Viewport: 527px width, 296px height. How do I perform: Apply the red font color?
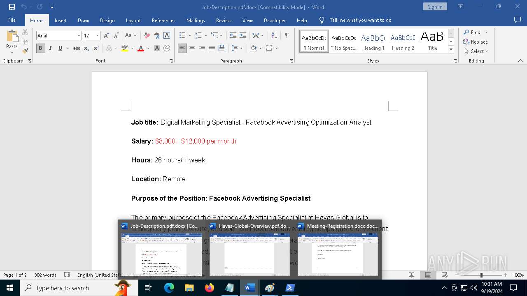[x=141, y=48]
